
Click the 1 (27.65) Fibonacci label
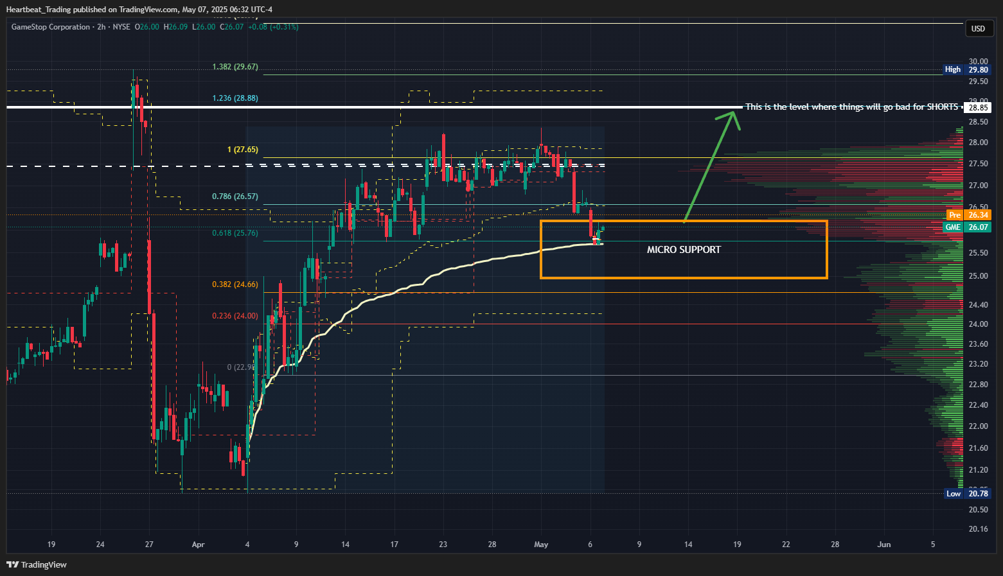click(x=243, y=150)
